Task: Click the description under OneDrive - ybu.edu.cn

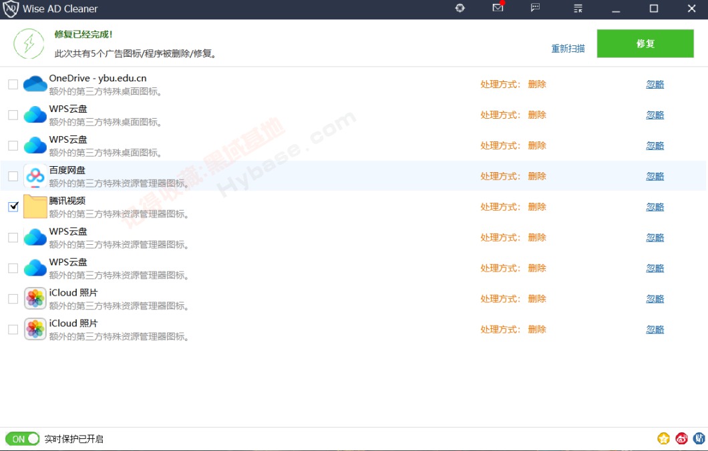Action: 106,91
